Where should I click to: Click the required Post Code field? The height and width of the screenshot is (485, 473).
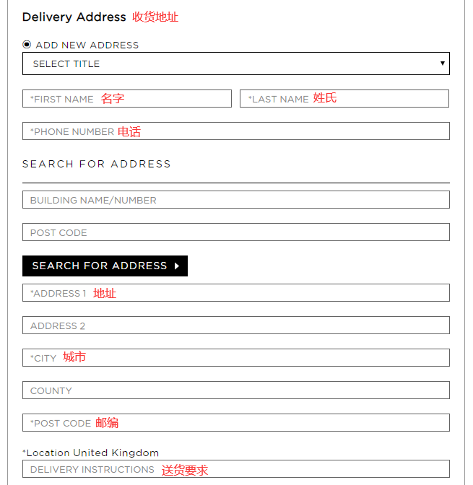[x=235, y=423]
